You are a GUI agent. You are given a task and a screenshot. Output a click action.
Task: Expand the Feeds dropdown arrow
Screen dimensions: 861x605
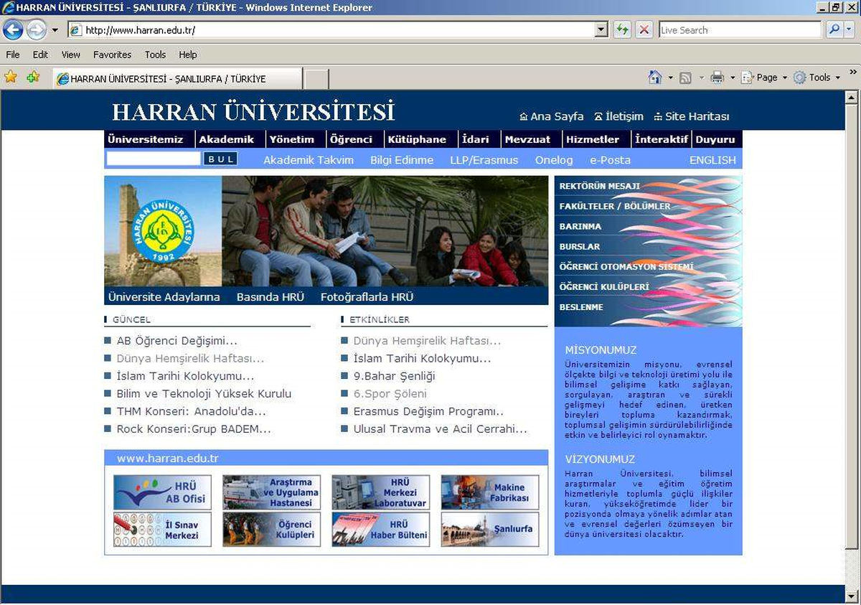(701, 78)
